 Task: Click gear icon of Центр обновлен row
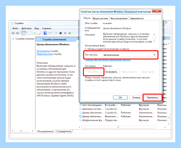(x=80, y=116)
